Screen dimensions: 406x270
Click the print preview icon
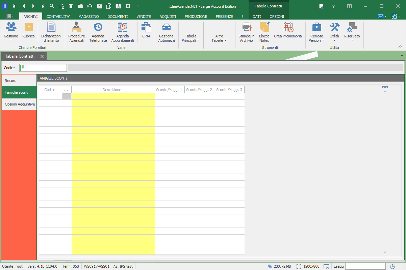click(118, 6)
